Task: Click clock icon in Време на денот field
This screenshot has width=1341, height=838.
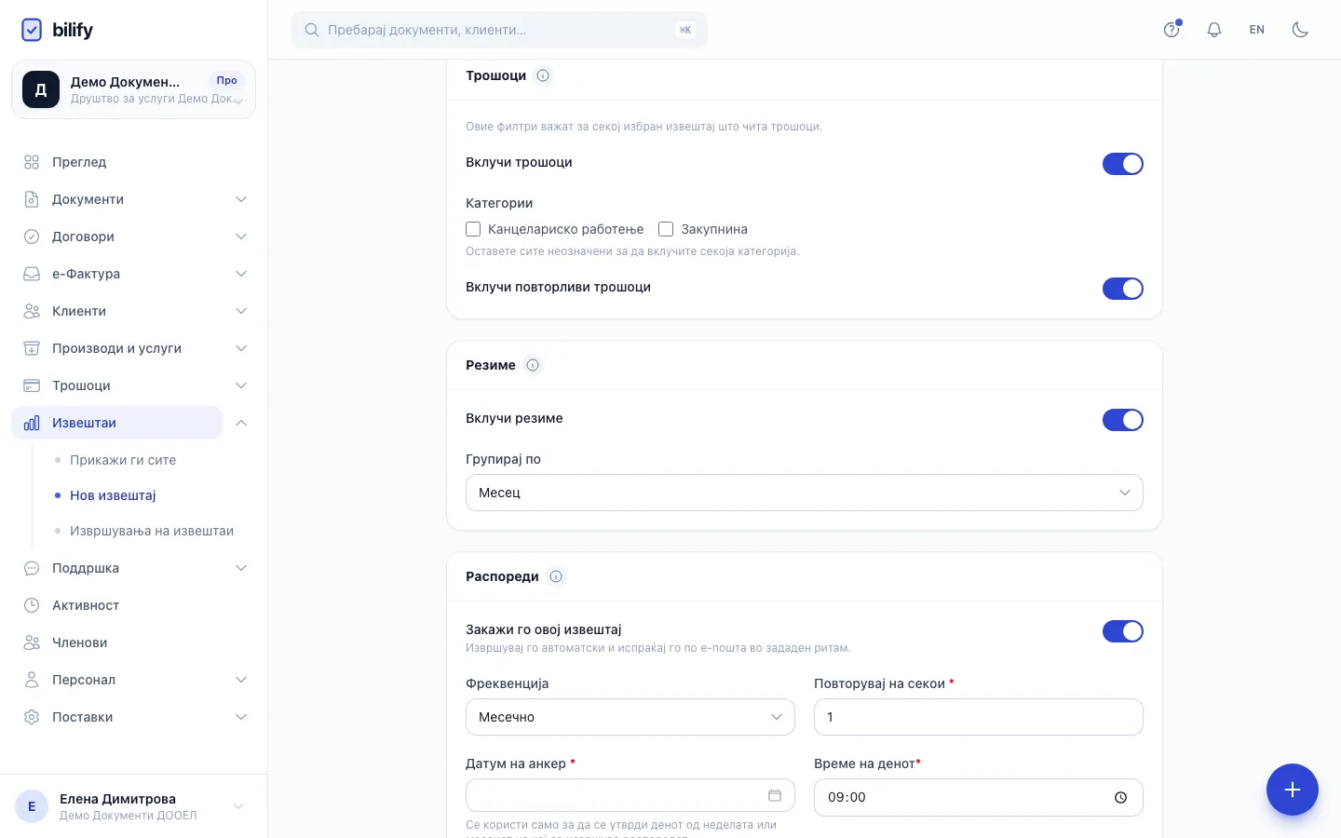Action: click(x=1120, y=797)
